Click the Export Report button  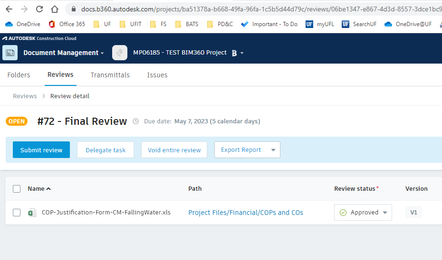[x=241, y=150]
